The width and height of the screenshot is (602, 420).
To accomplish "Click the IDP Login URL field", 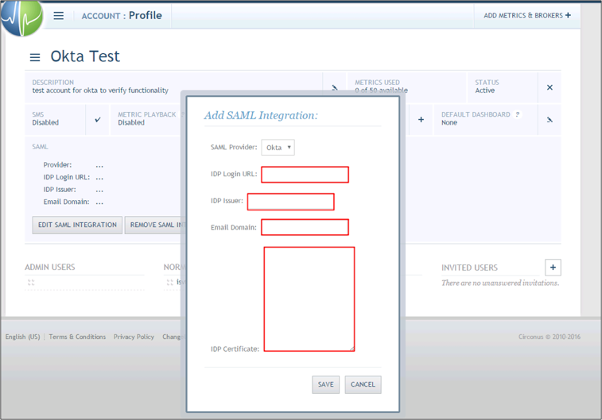I will click(x=305, y=175).
